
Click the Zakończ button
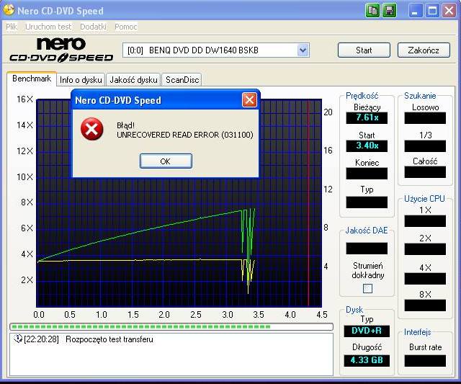point(424,50)
